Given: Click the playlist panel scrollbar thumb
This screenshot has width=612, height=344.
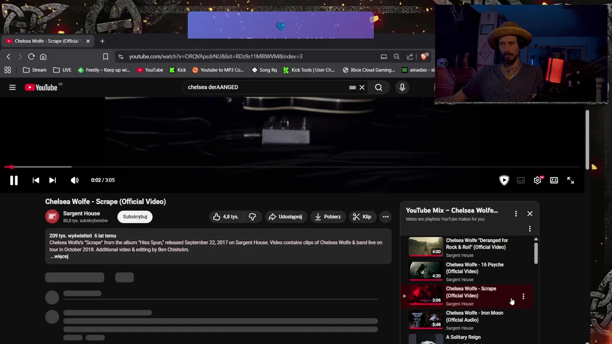Looking at the screenshot, I should (536, 253).
